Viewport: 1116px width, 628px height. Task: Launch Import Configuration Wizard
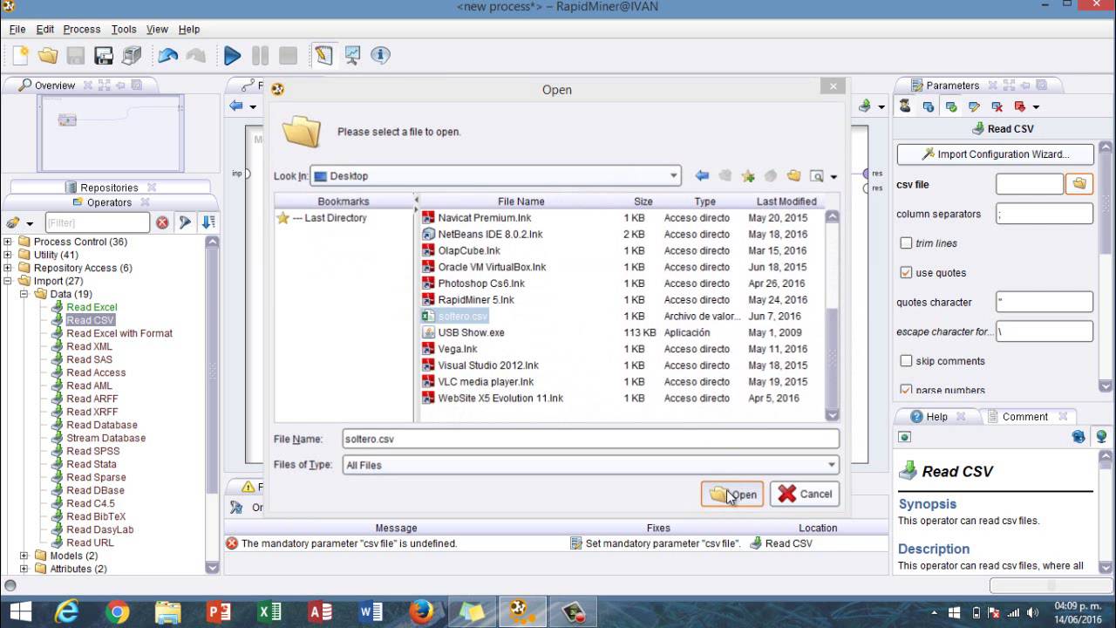click(995, 154)
